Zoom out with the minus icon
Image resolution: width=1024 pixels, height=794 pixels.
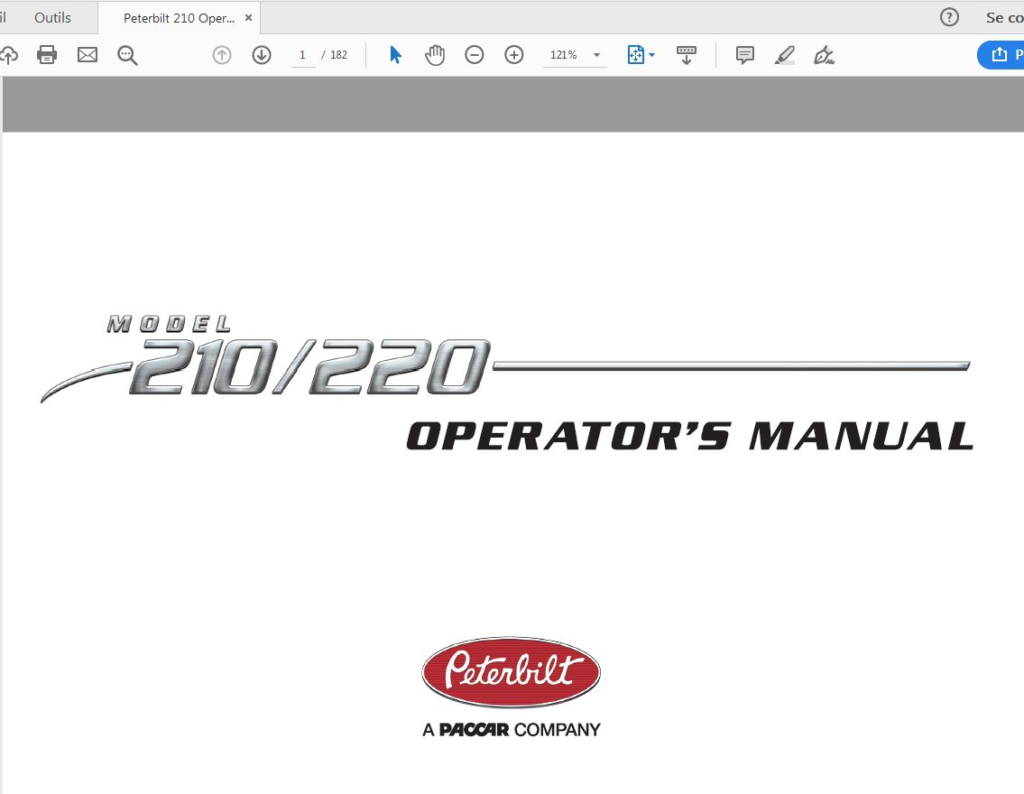coord(475,55)
